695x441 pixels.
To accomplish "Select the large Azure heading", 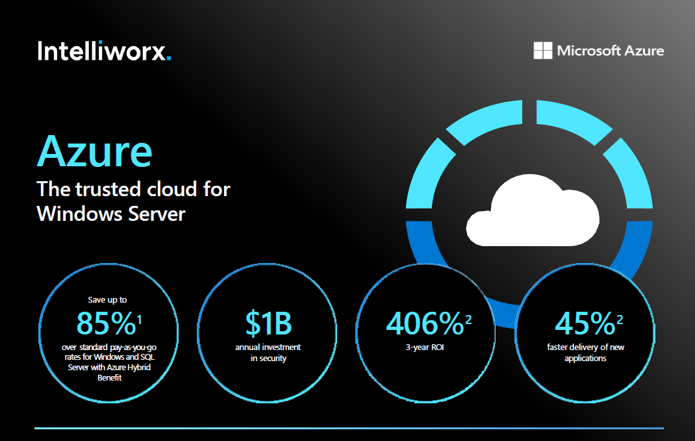I will (94, 151).
